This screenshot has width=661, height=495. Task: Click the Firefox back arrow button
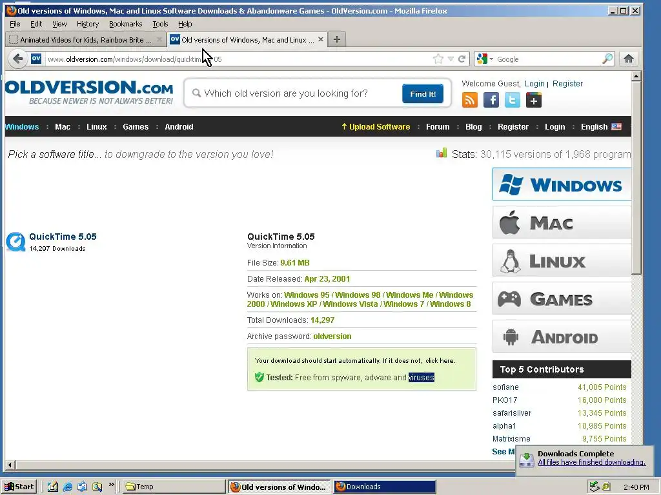[x=17, y=59]
